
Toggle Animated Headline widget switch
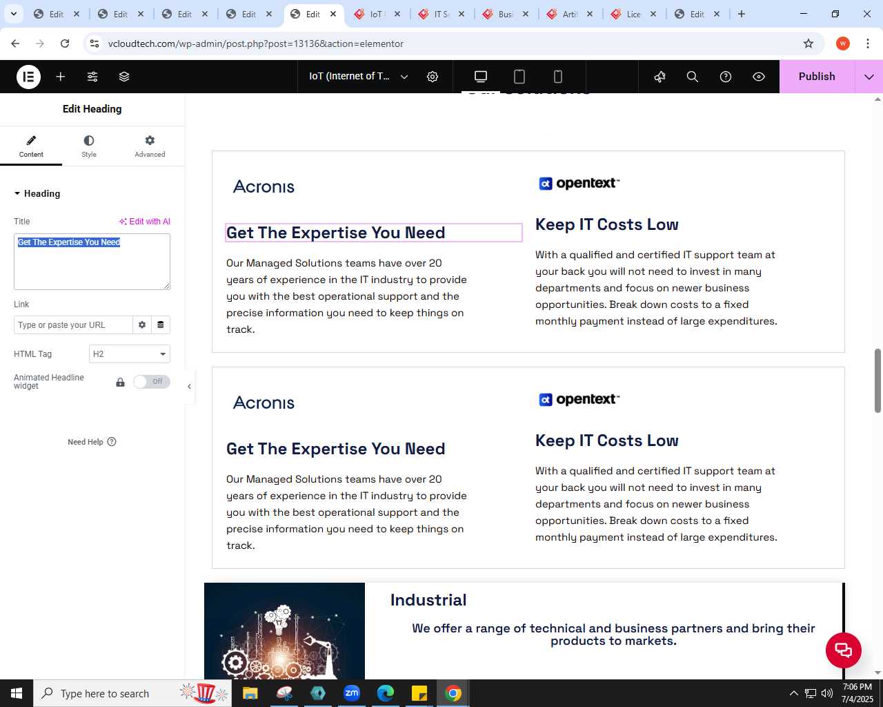(152, 382)
